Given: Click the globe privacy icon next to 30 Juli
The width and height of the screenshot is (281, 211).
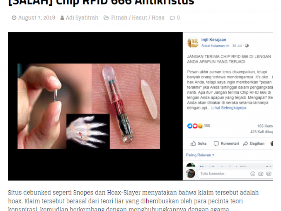Looking at the screenshot, I should click(x=247, y=46).
